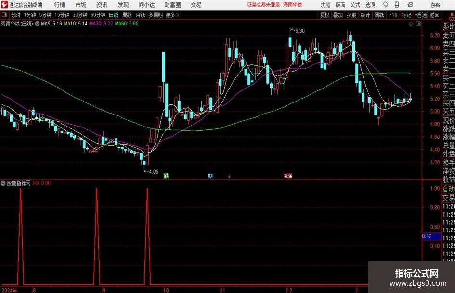The image size is (455, 293).
Task: Expand the 股朋指标网 sub-indicator dropdown
Action: 3,183
